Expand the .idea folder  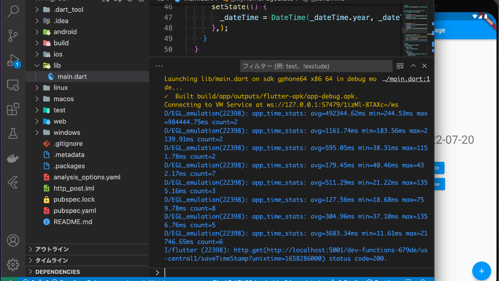(x=87, y=21)
